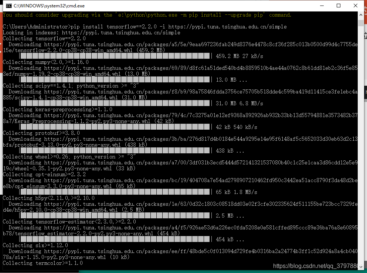Click 'Looking in indexes' line
The image size is (367, 273).
(x=92, y=33)
